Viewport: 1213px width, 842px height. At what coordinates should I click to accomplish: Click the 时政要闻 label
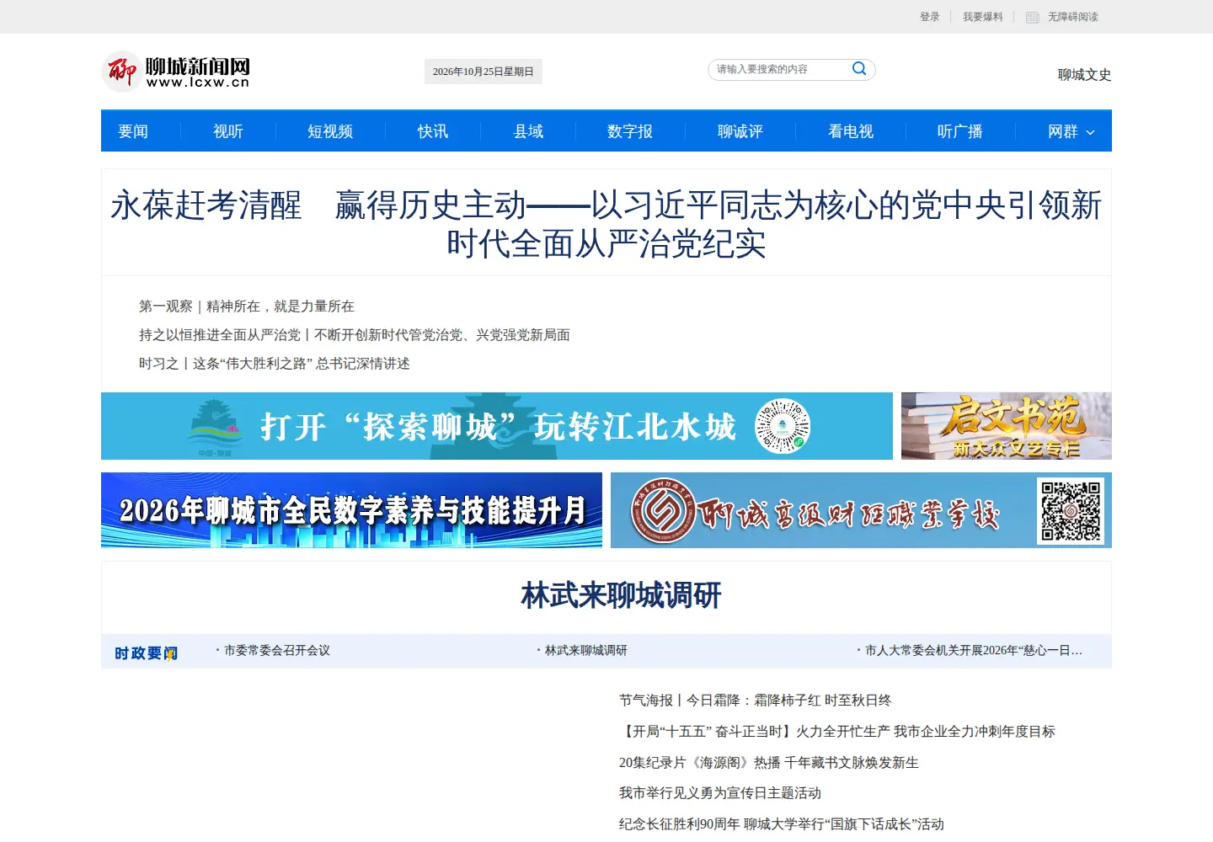pyautogui.click(x=146, y=653)
